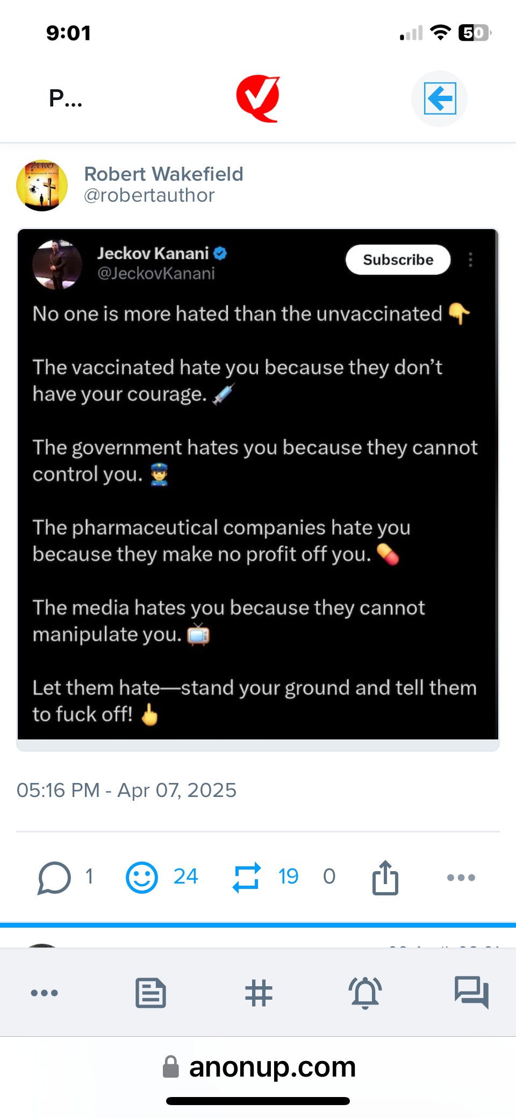Toggle the repost arrows icon

point(247,878)
